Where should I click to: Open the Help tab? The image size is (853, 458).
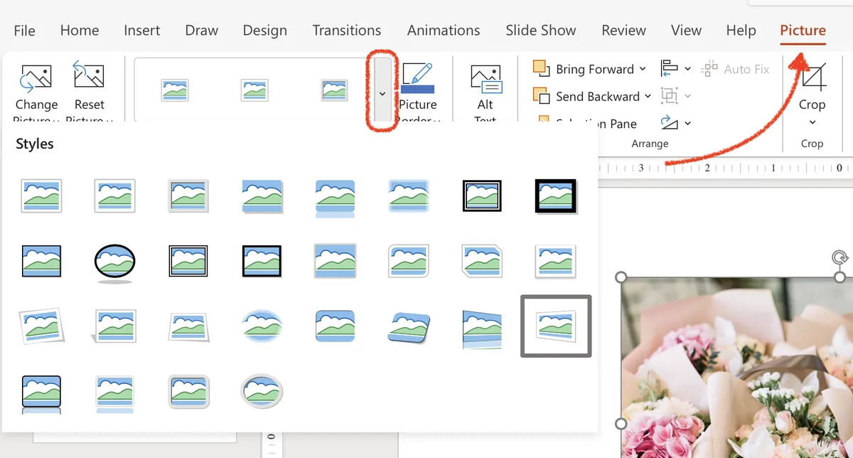[741, 31]
